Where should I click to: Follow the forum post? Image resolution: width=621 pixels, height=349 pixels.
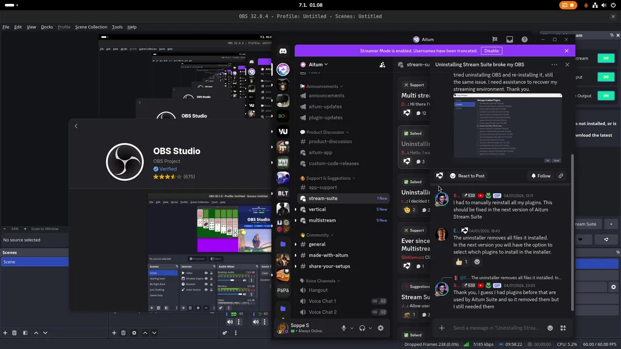pyautogui.click(x=541, y=176)
